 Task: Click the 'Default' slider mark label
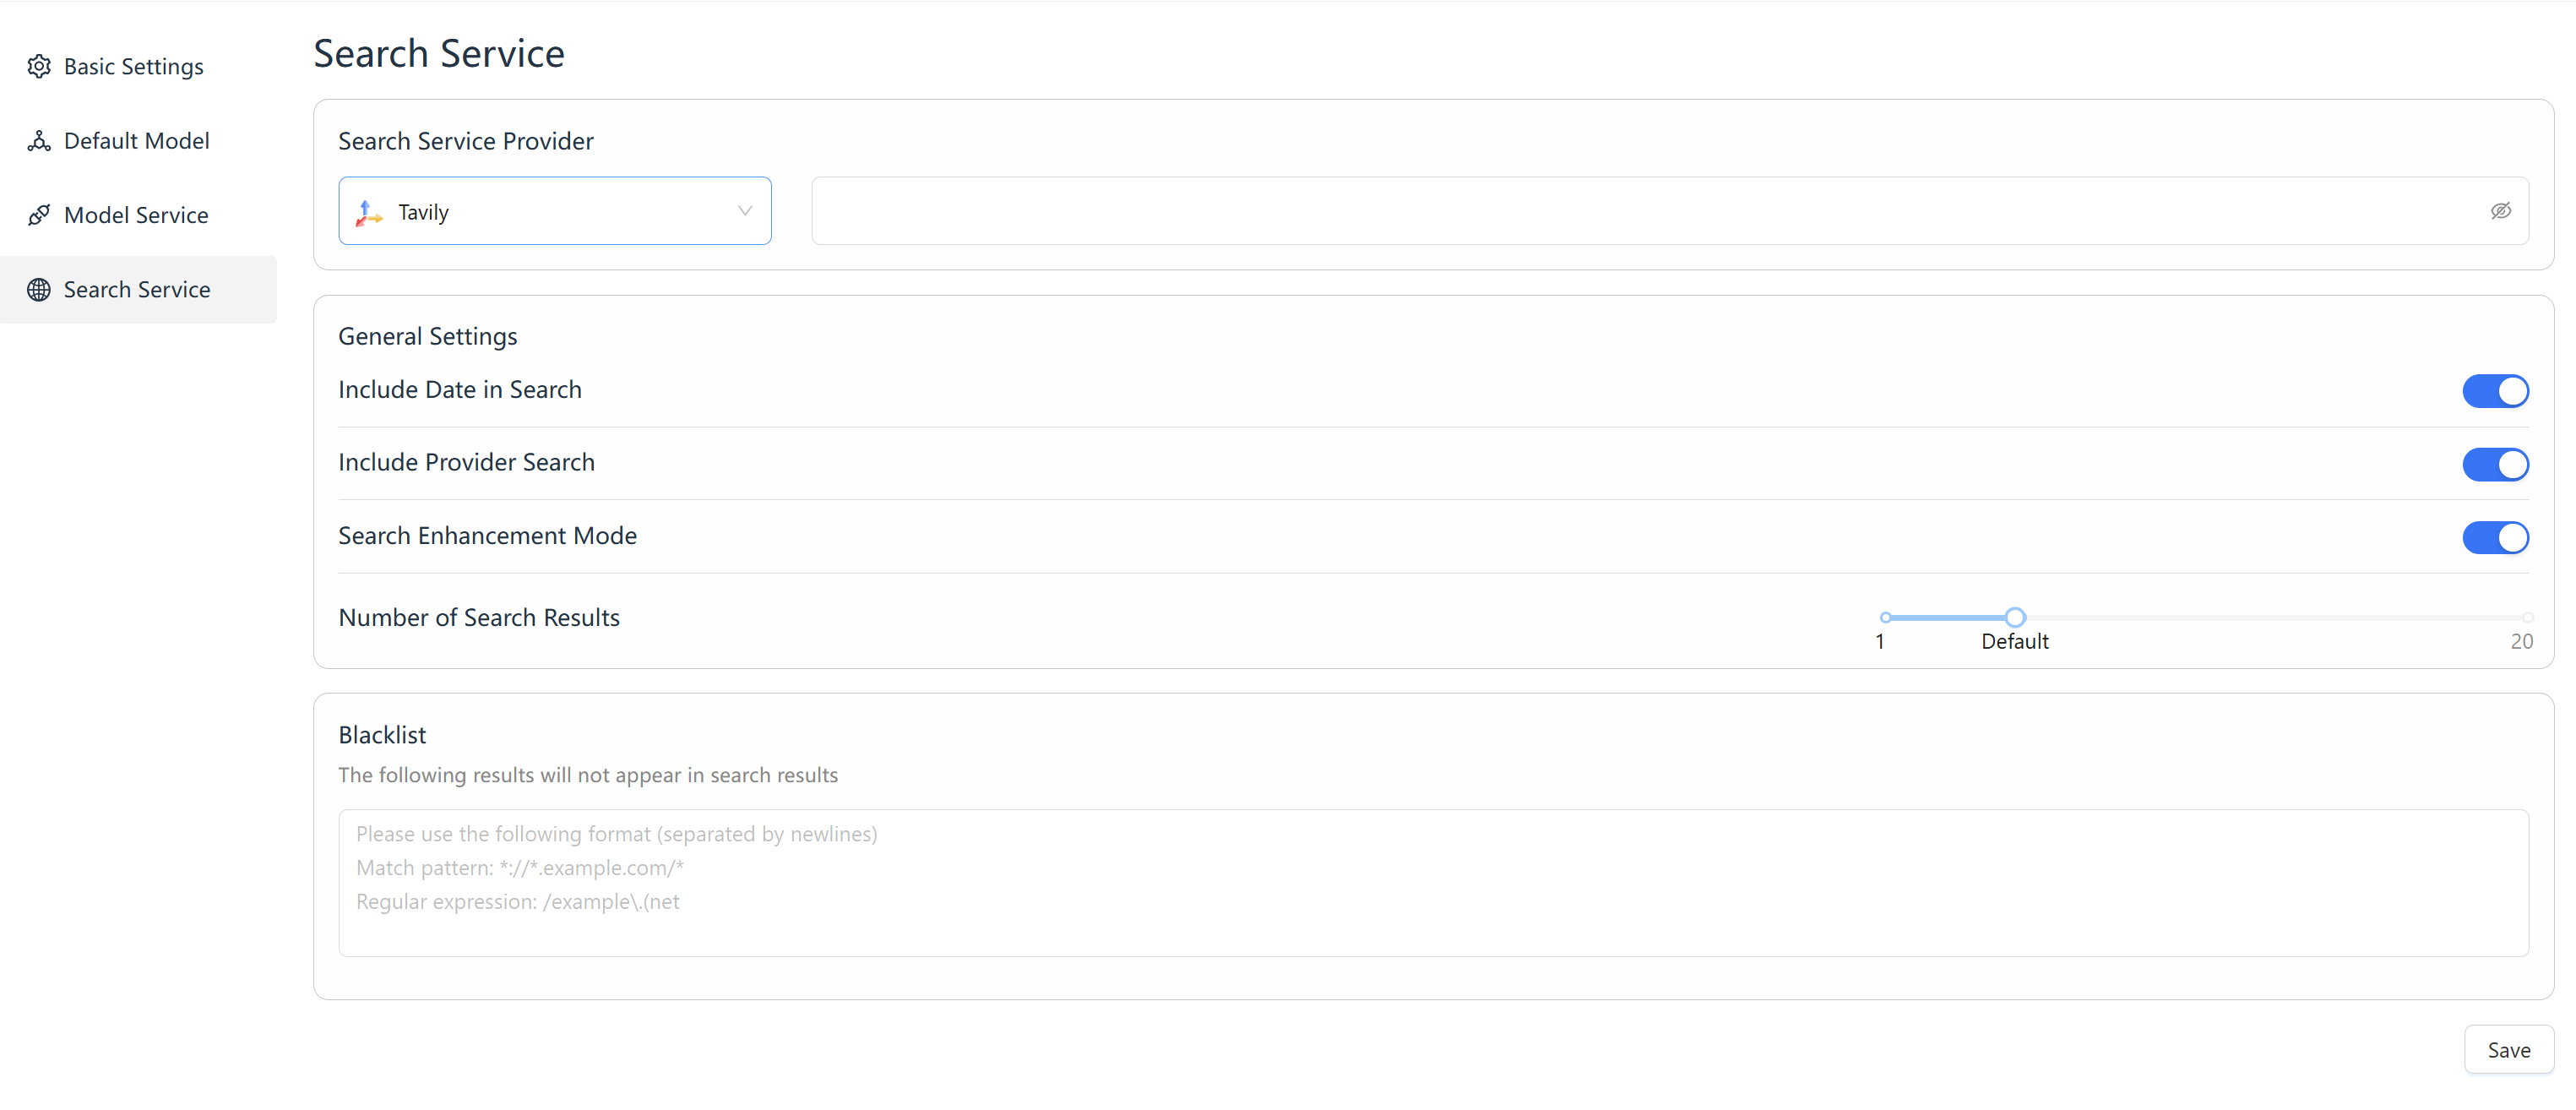(2015, 642)
